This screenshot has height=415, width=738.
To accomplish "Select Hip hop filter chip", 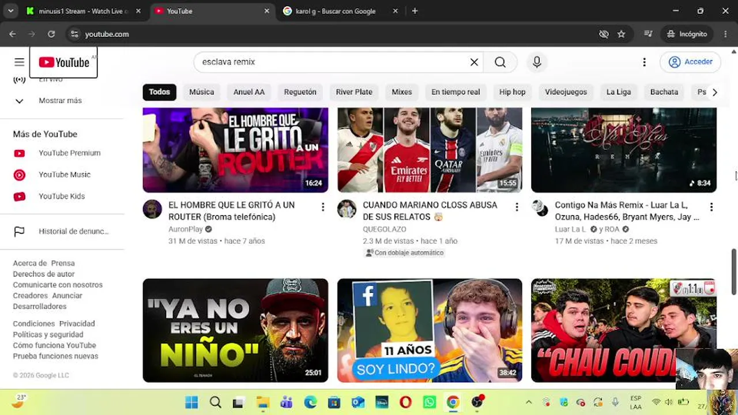I will [x=513, y=92].
